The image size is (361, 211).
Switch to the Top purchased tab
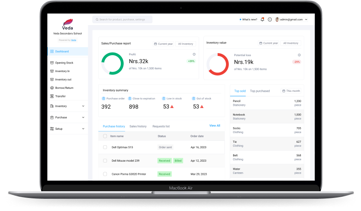tap(260, 91)
